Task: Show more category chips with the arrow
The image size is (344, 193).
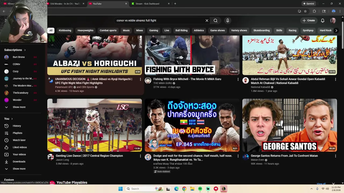Action: (x=336, y=31)
